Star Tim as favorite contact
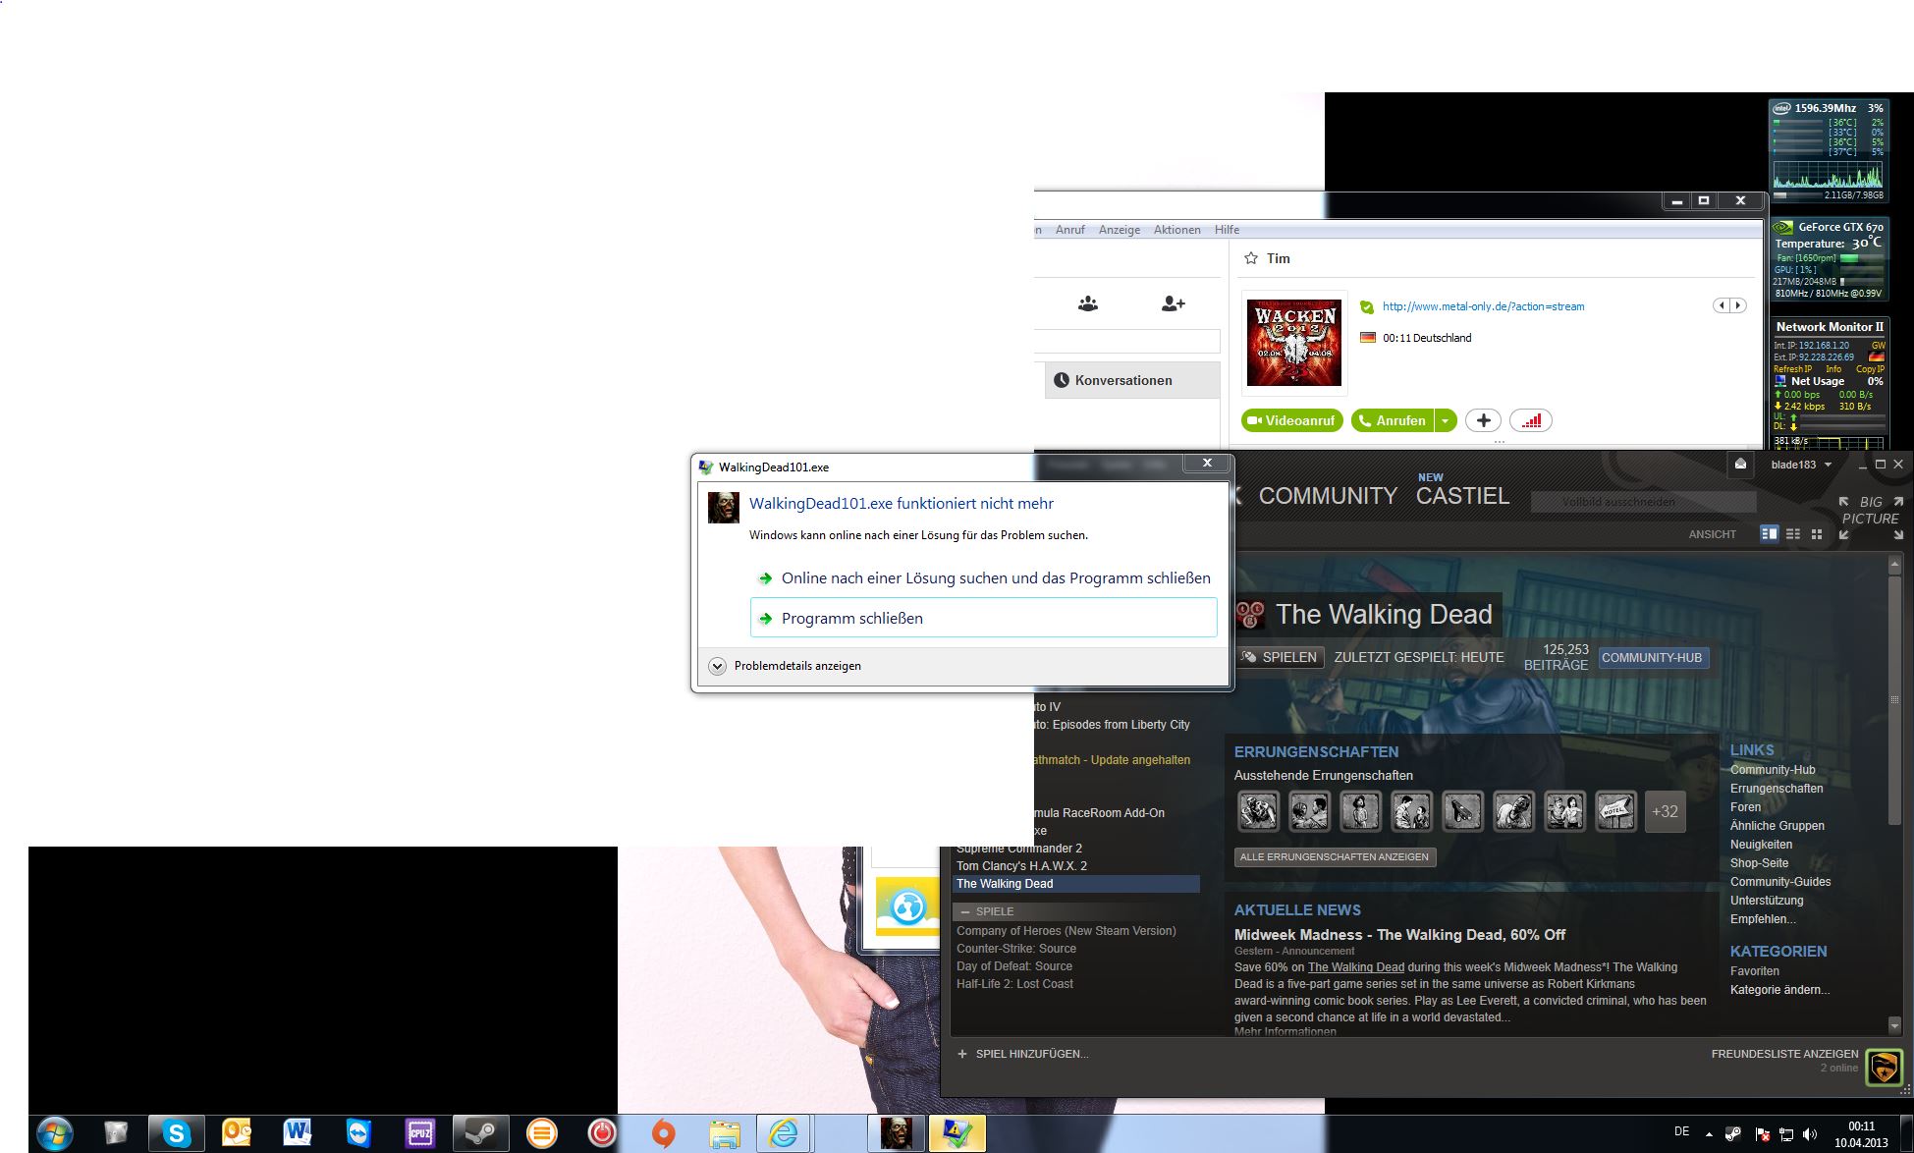 tap(1251, 258)
